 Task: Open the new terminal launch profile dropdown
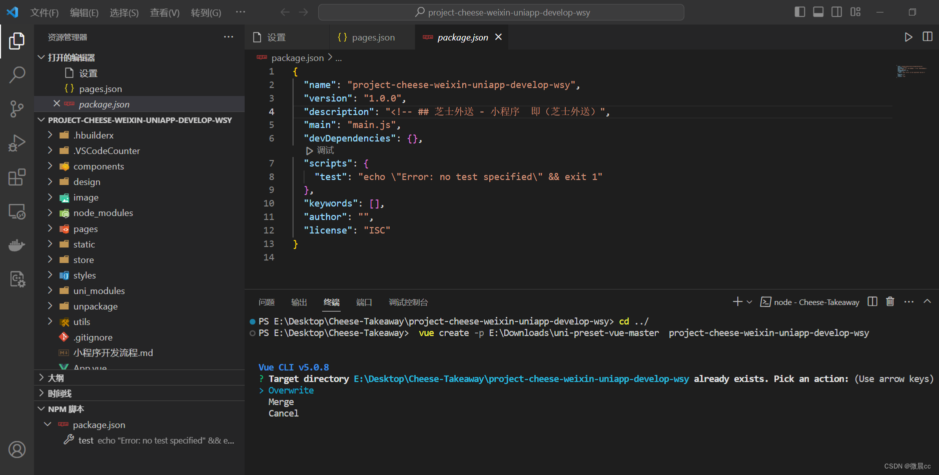749,302
